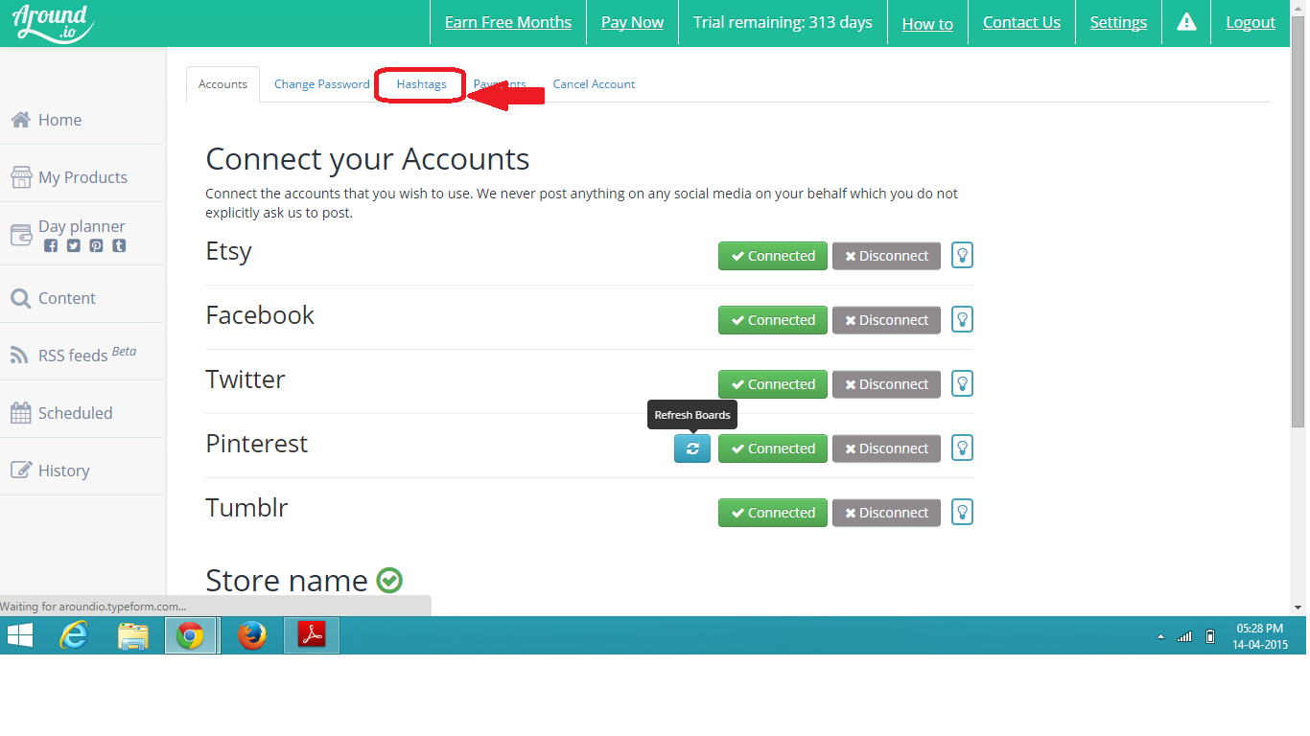Click the battery tray icon

[x=1210, y=636]
